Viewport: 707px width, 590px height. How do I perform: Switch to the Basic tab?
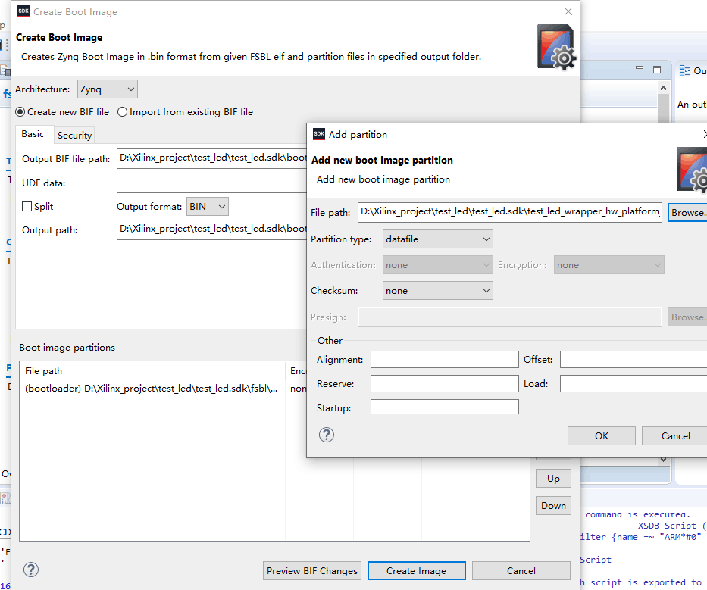click(x=33, y=134)
